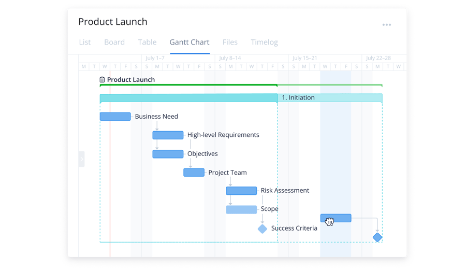The width and height of the screenshot is (466, 270).
Task: Open the Board tab
Action: [114, 42]
